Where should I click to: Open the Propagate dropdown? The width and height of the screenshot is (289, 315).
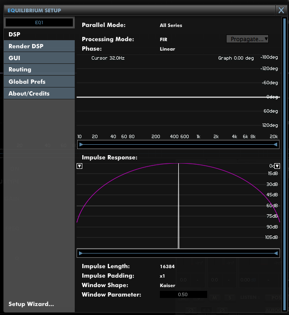click(247, 39)
